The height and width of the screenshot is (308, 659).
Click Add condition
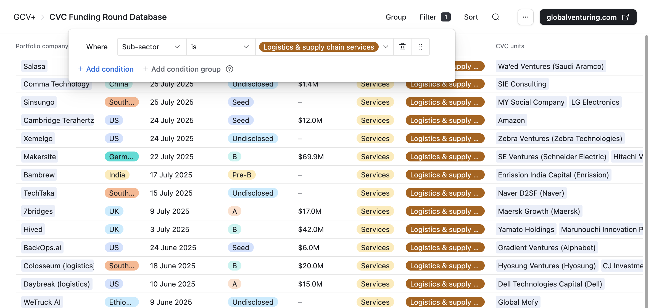pyautogui.click(x=106, y=69)
